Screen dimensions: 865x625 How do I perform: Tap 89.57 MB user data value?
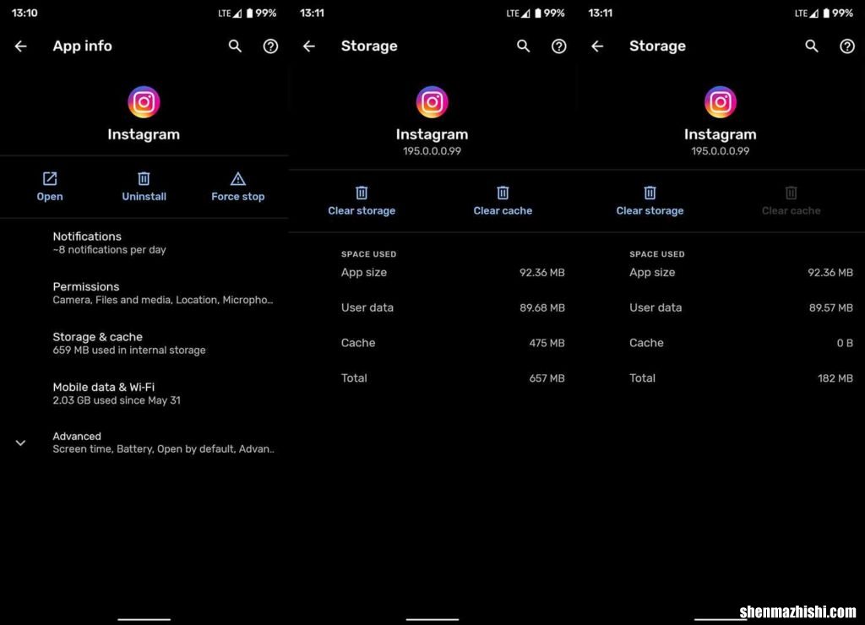pos(831,307)
